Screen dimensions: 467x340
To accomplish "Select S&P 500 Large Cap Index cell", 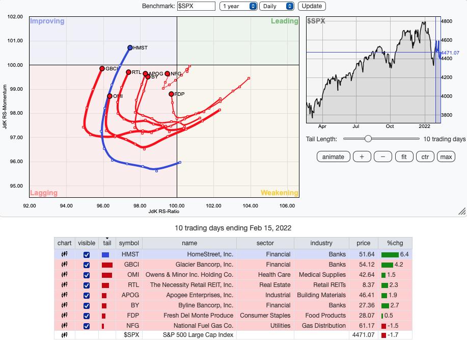I will [189, 335].
